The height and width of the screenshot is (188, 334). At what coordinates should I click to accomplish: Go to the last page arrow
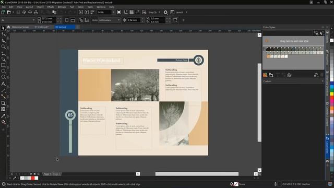35,174
